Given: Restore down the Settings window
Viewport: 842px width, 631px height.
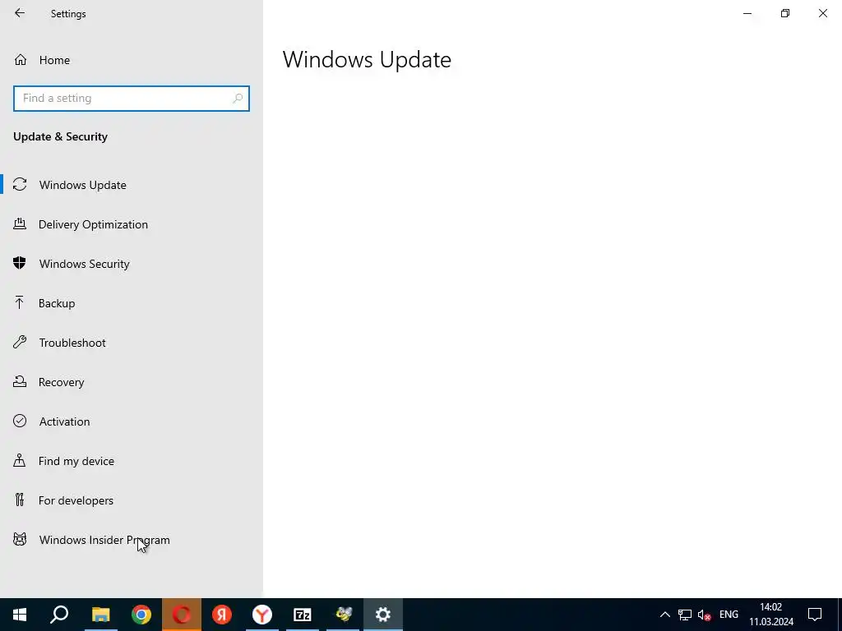Looking at the screenshot, I should coord(785,13).
